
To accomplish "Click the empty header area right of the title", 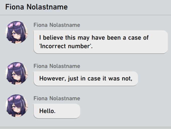I will (x=120, y=7).
